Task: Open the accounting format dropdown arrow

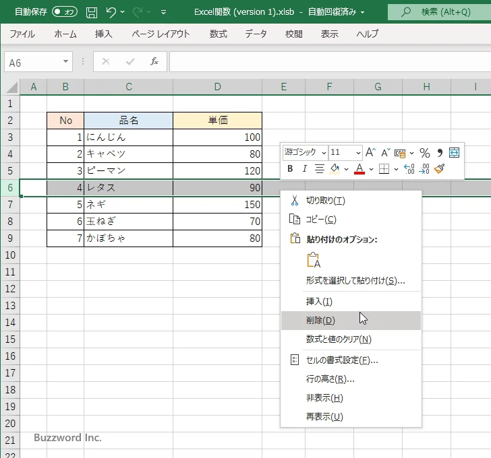Action: click(x=411, y=153)
